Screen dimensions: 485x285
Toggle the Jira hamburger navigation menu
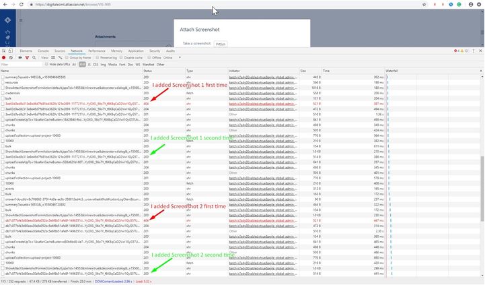coord(21,20)
